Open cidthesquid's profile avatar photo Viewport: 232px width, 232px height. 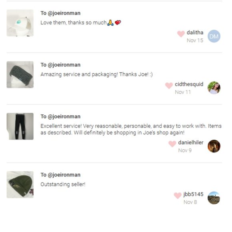coord(214,88)
